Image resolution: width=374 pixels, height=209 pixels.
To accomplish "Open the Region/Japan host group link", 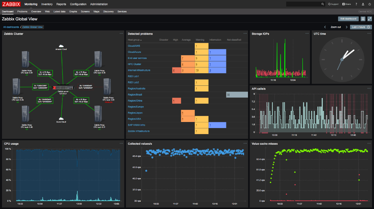I will tap(135, 113).
